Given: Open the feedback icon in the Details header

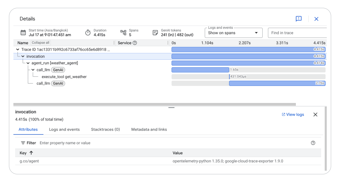Looking at the screenshot, I should [x=299, y=19].
